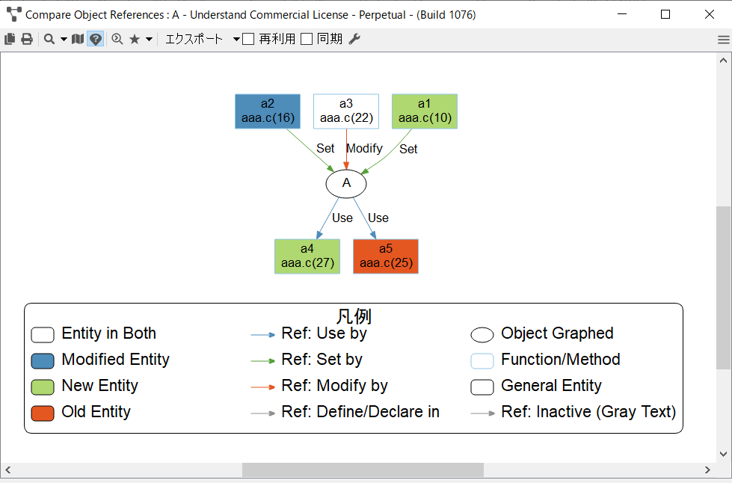This screenshot has height=483, width=732.
Task: Click the Set label beside a2 edge
Action: 325,148
